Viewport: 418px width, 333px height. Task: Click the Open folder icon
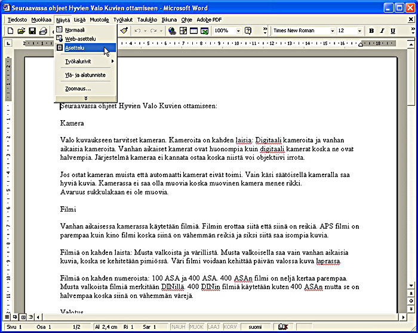(x=21, y=30)
